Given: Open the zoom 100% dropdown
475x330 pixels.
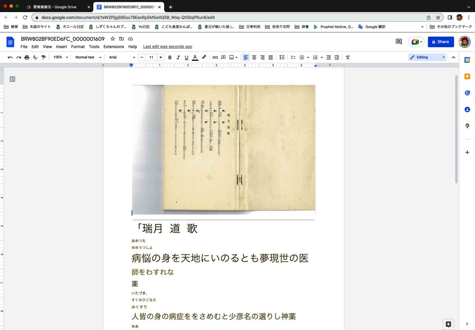Looking at the screenshot, I should point(61,57).
